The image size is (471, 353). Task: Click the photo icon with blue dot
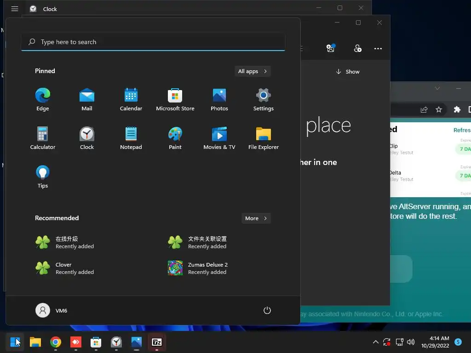click(331, 48)
